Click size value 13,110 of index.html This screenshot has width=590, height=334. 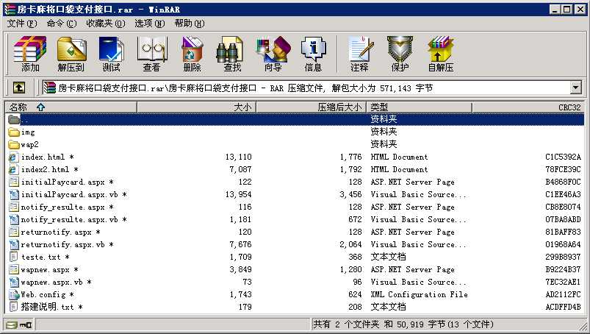click(239, 157)
